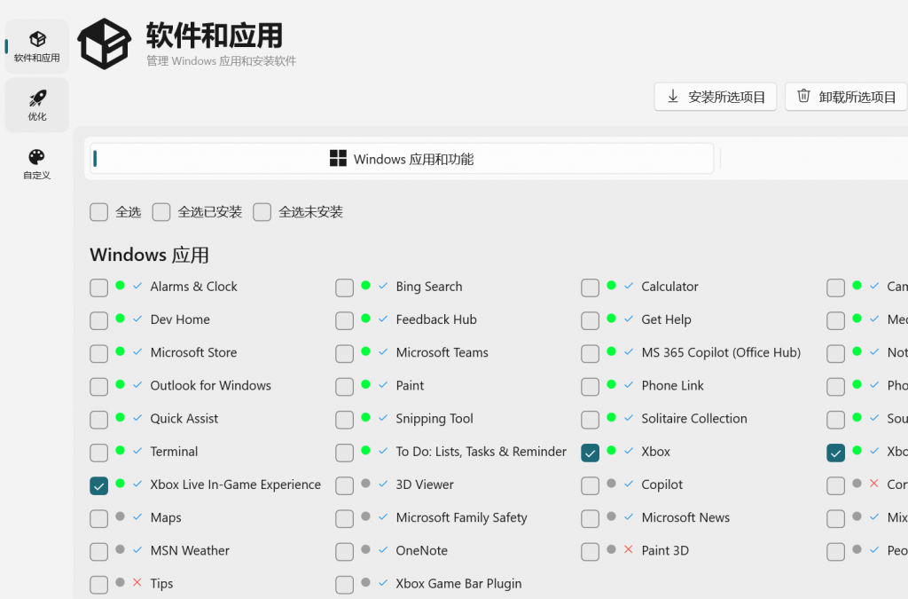The image size is (908, 599).
Task: Click the Terminal app name
Action: click(x=174, y=452)
